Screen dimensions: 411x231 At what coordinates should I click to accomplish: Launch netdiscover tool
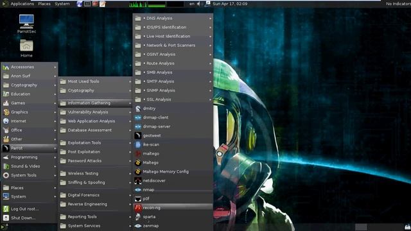coord(173,181)
